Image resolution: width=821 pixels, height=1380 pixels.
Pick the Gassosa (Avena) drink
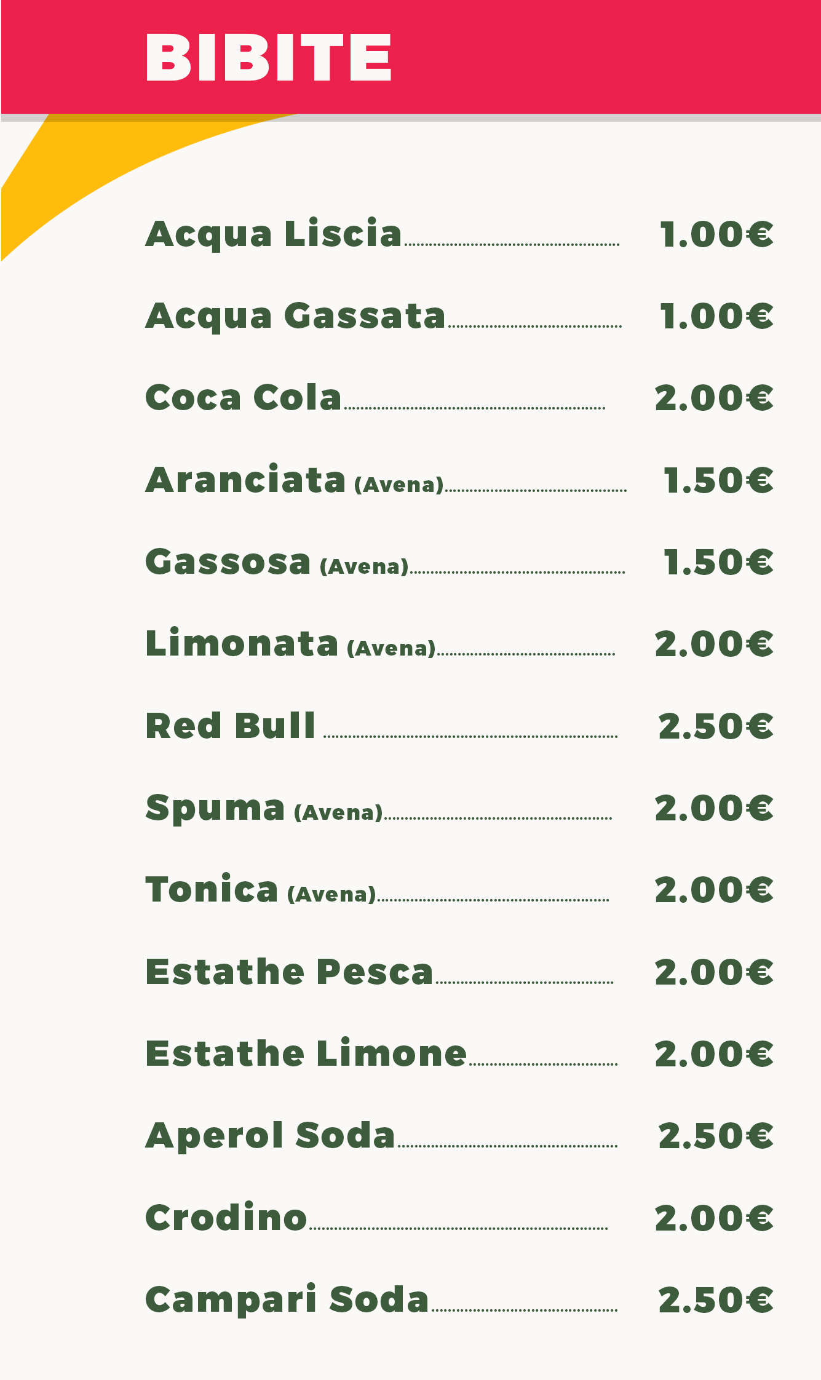[x=277, y=562]
